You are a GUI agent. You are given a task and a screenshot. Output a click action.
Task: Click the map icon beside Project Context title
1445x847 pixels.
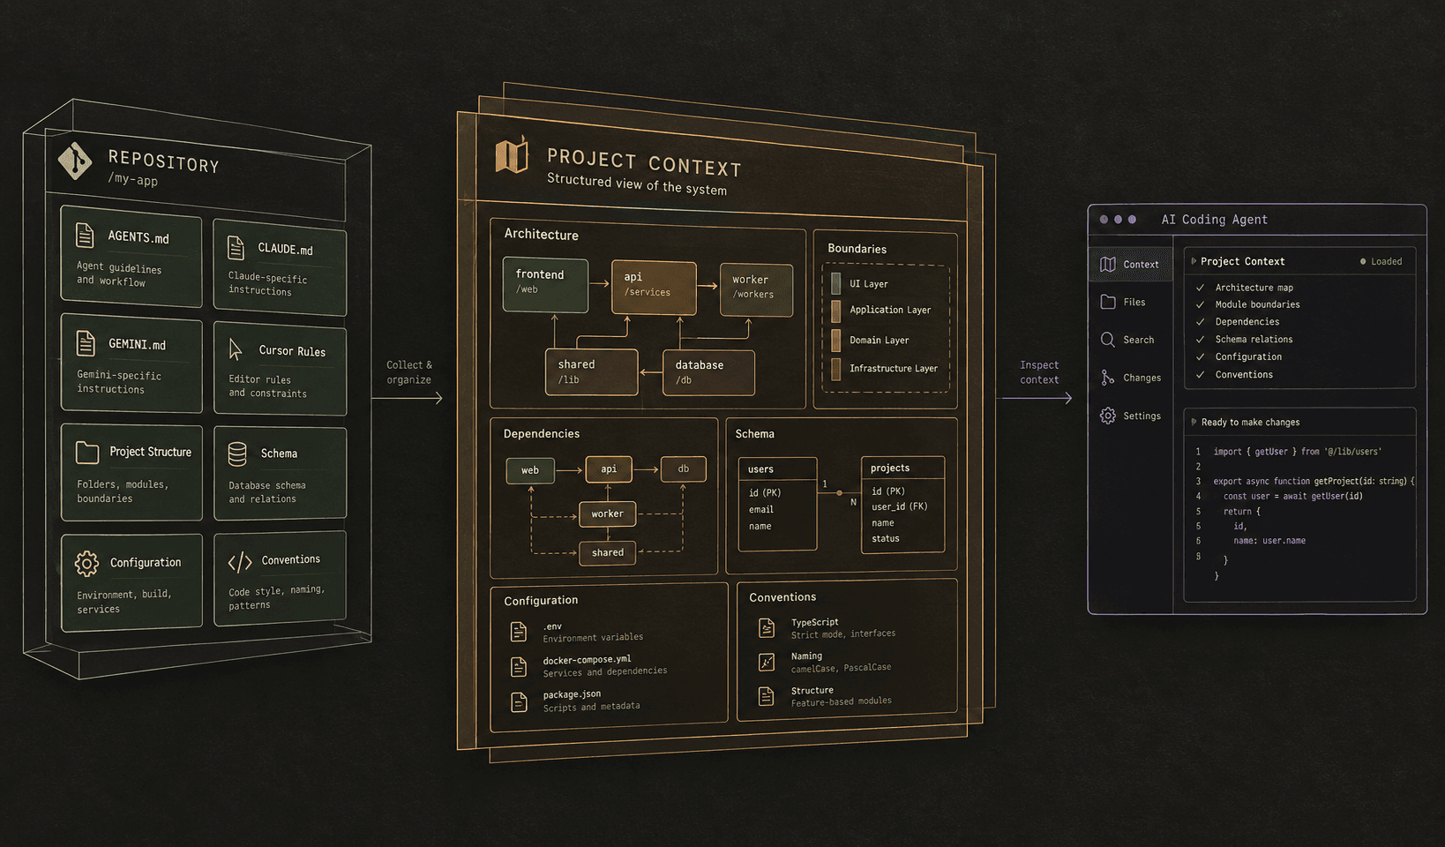[512, 155]
